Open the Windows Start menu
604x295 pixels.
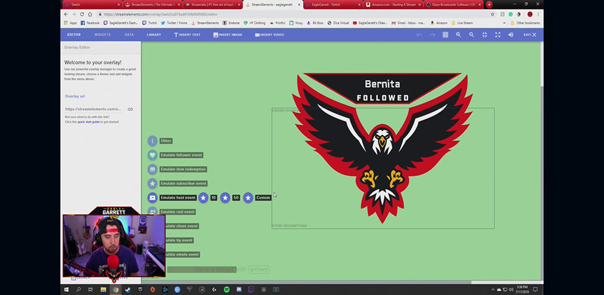66,290
